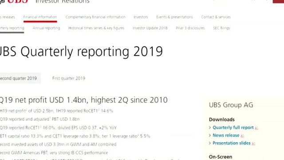The image size is (284, 160).
Task: Open Events & presentations menu
Action: (x=174, y=17)
